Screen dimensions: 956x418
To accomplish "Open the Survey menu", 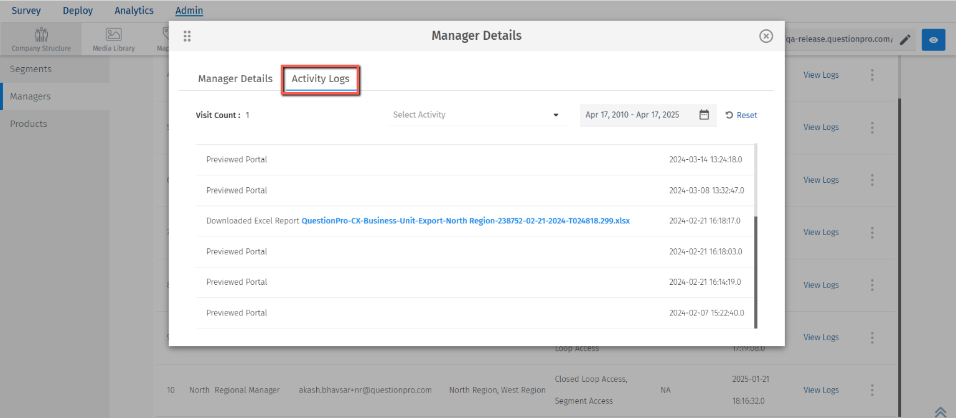I will click(26, 11).
